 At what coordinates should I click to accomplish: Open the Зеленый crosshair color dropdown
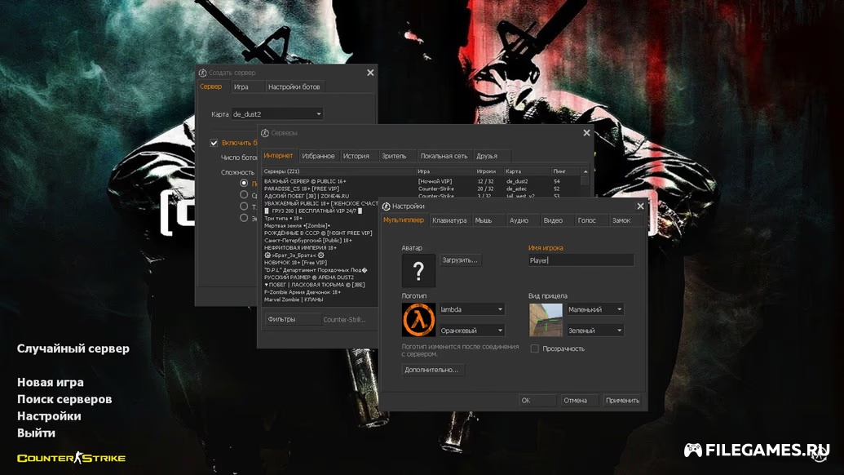click(x=594, y=331)
